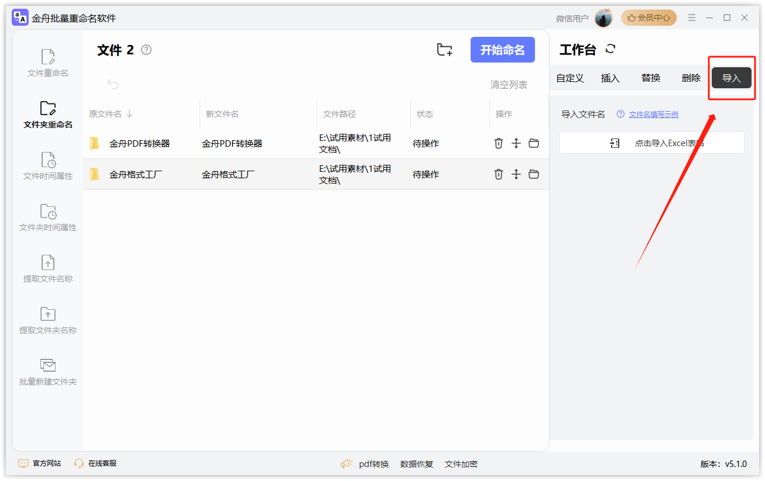Click the user avatar picture
The width and height of the screenshot is (765, 481).
603,18
